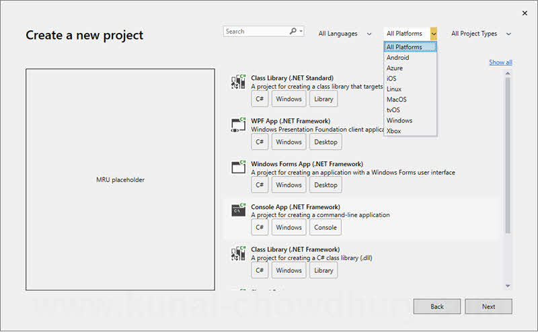This screenshot has height=332, width=538.
Task: Click Windows tag under Windows Forms App
Action: (289, 185)
